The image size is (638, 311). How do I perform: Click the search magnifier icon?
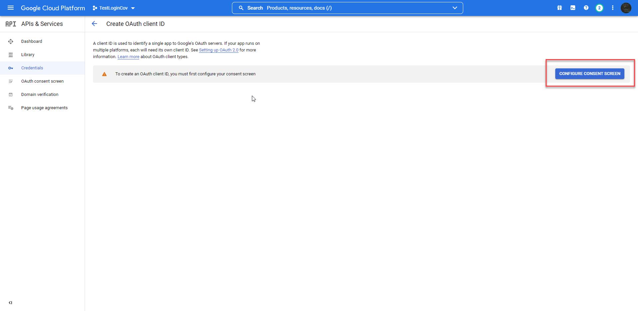(241, 8)
